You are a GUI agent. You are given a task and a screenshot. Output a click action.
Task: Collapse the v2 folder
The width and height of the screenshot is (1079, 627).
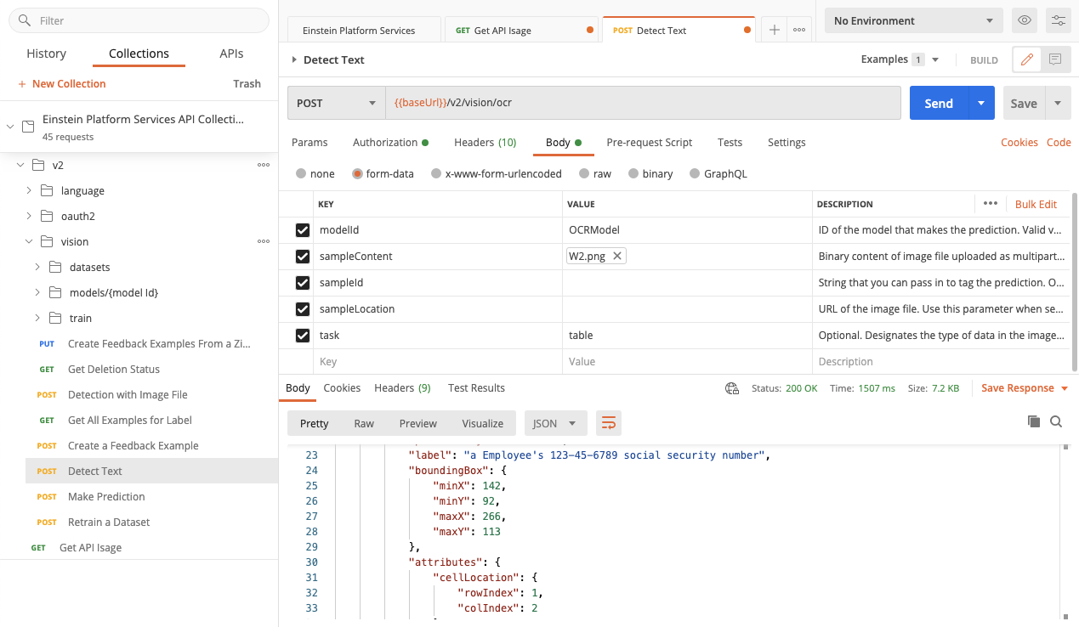click(x=20, y=165)
